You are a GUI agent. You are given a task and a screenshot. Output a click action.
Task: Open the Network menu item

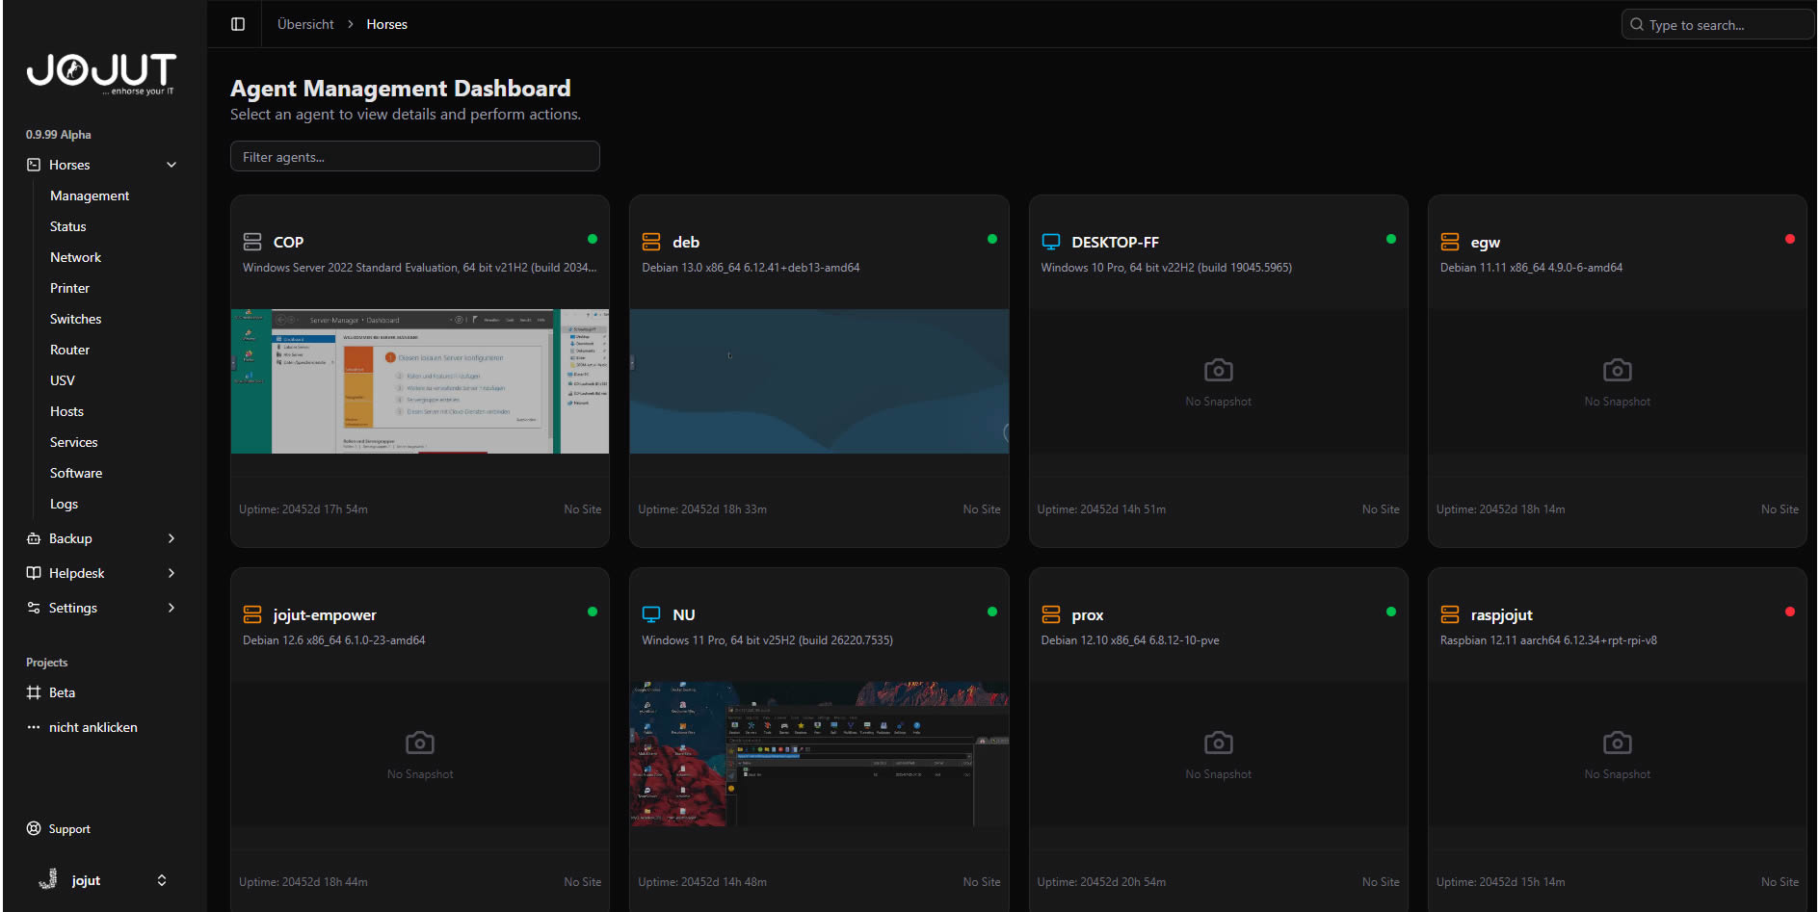pos(75,257)
